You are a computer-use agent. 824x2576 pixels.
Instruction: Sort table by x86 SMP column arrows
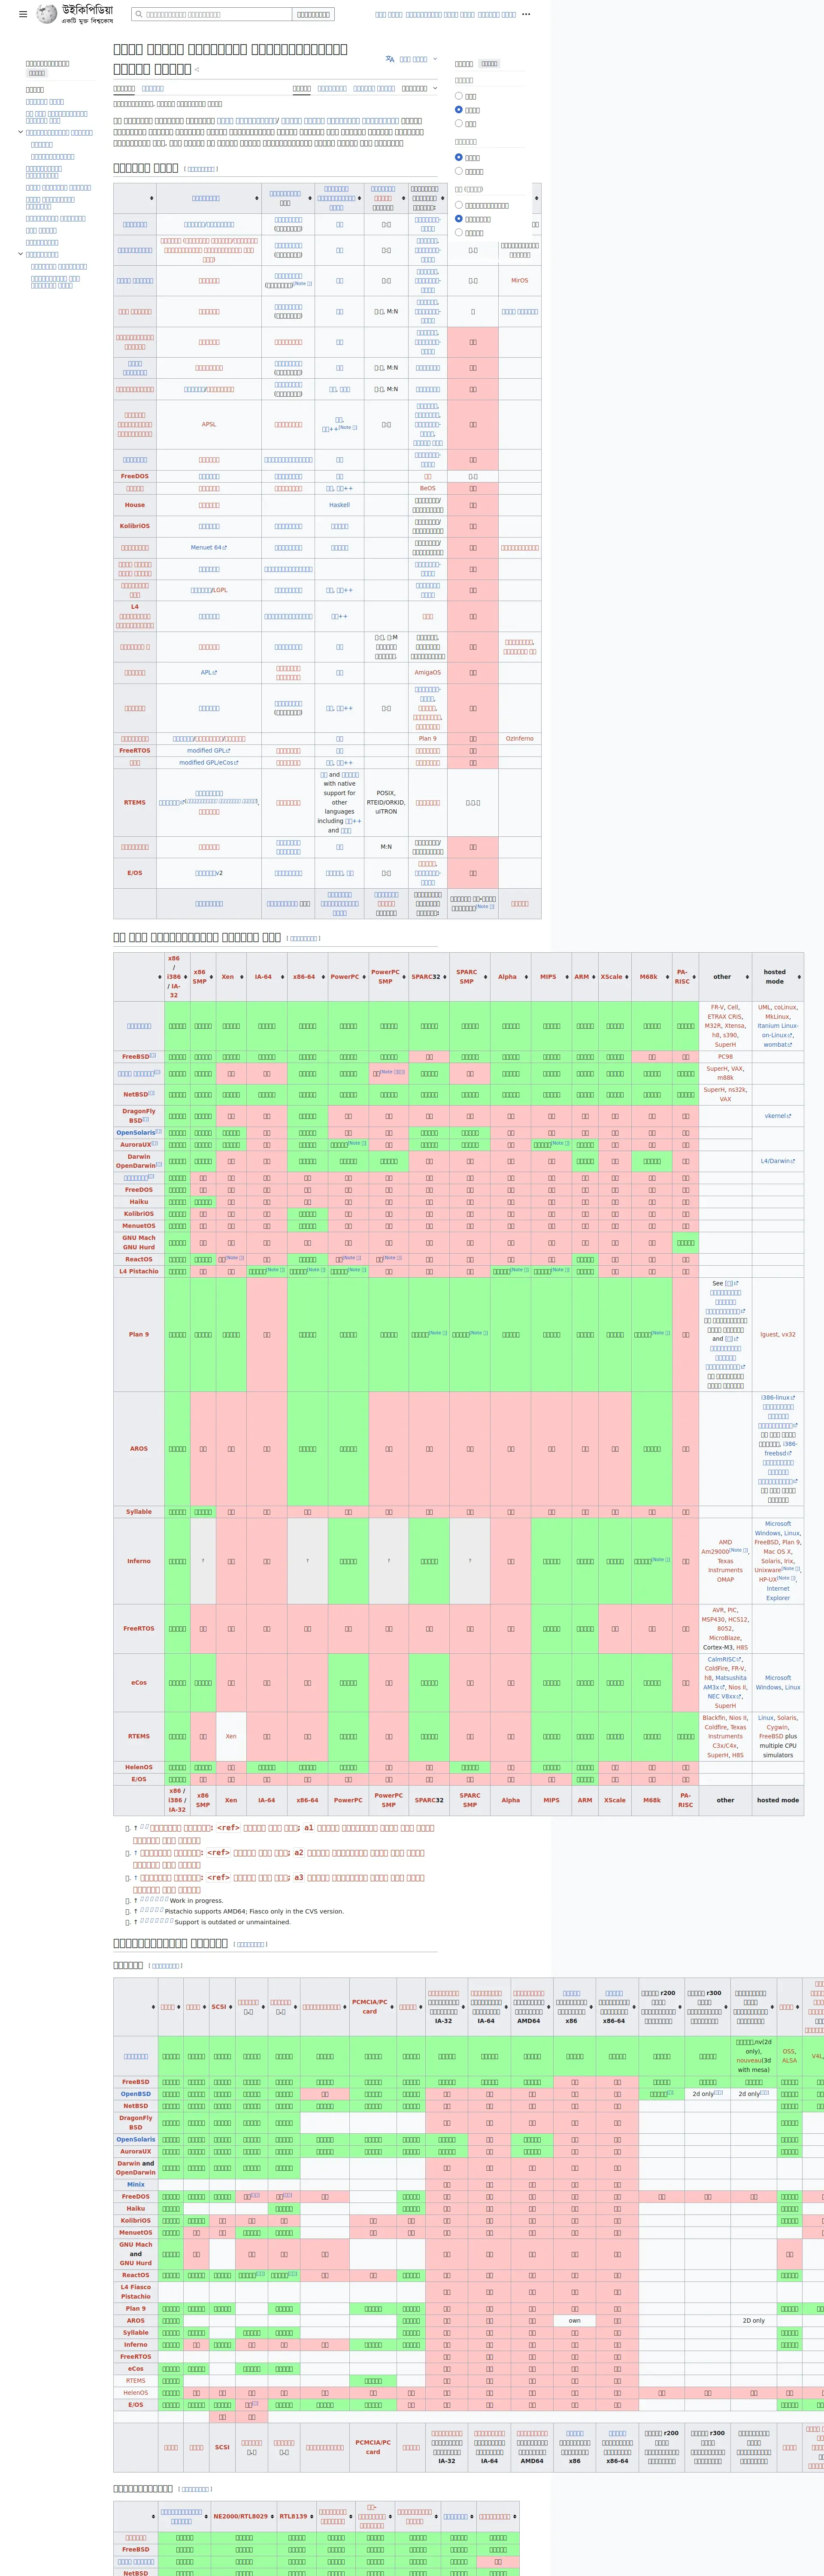pyautogui.click(x=212, y=977)
